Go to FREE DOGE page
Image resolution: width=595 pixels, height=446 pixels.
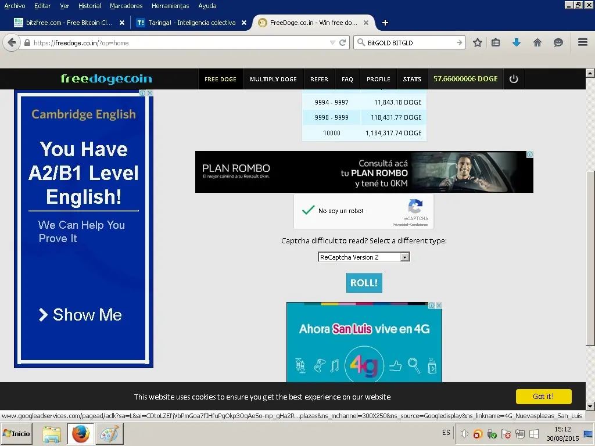220,79
